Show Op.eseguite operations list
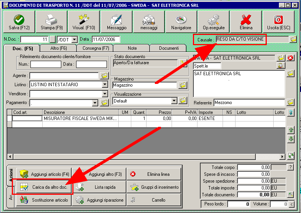Screen dimensions: 301x213 click(x=213, y=22)
